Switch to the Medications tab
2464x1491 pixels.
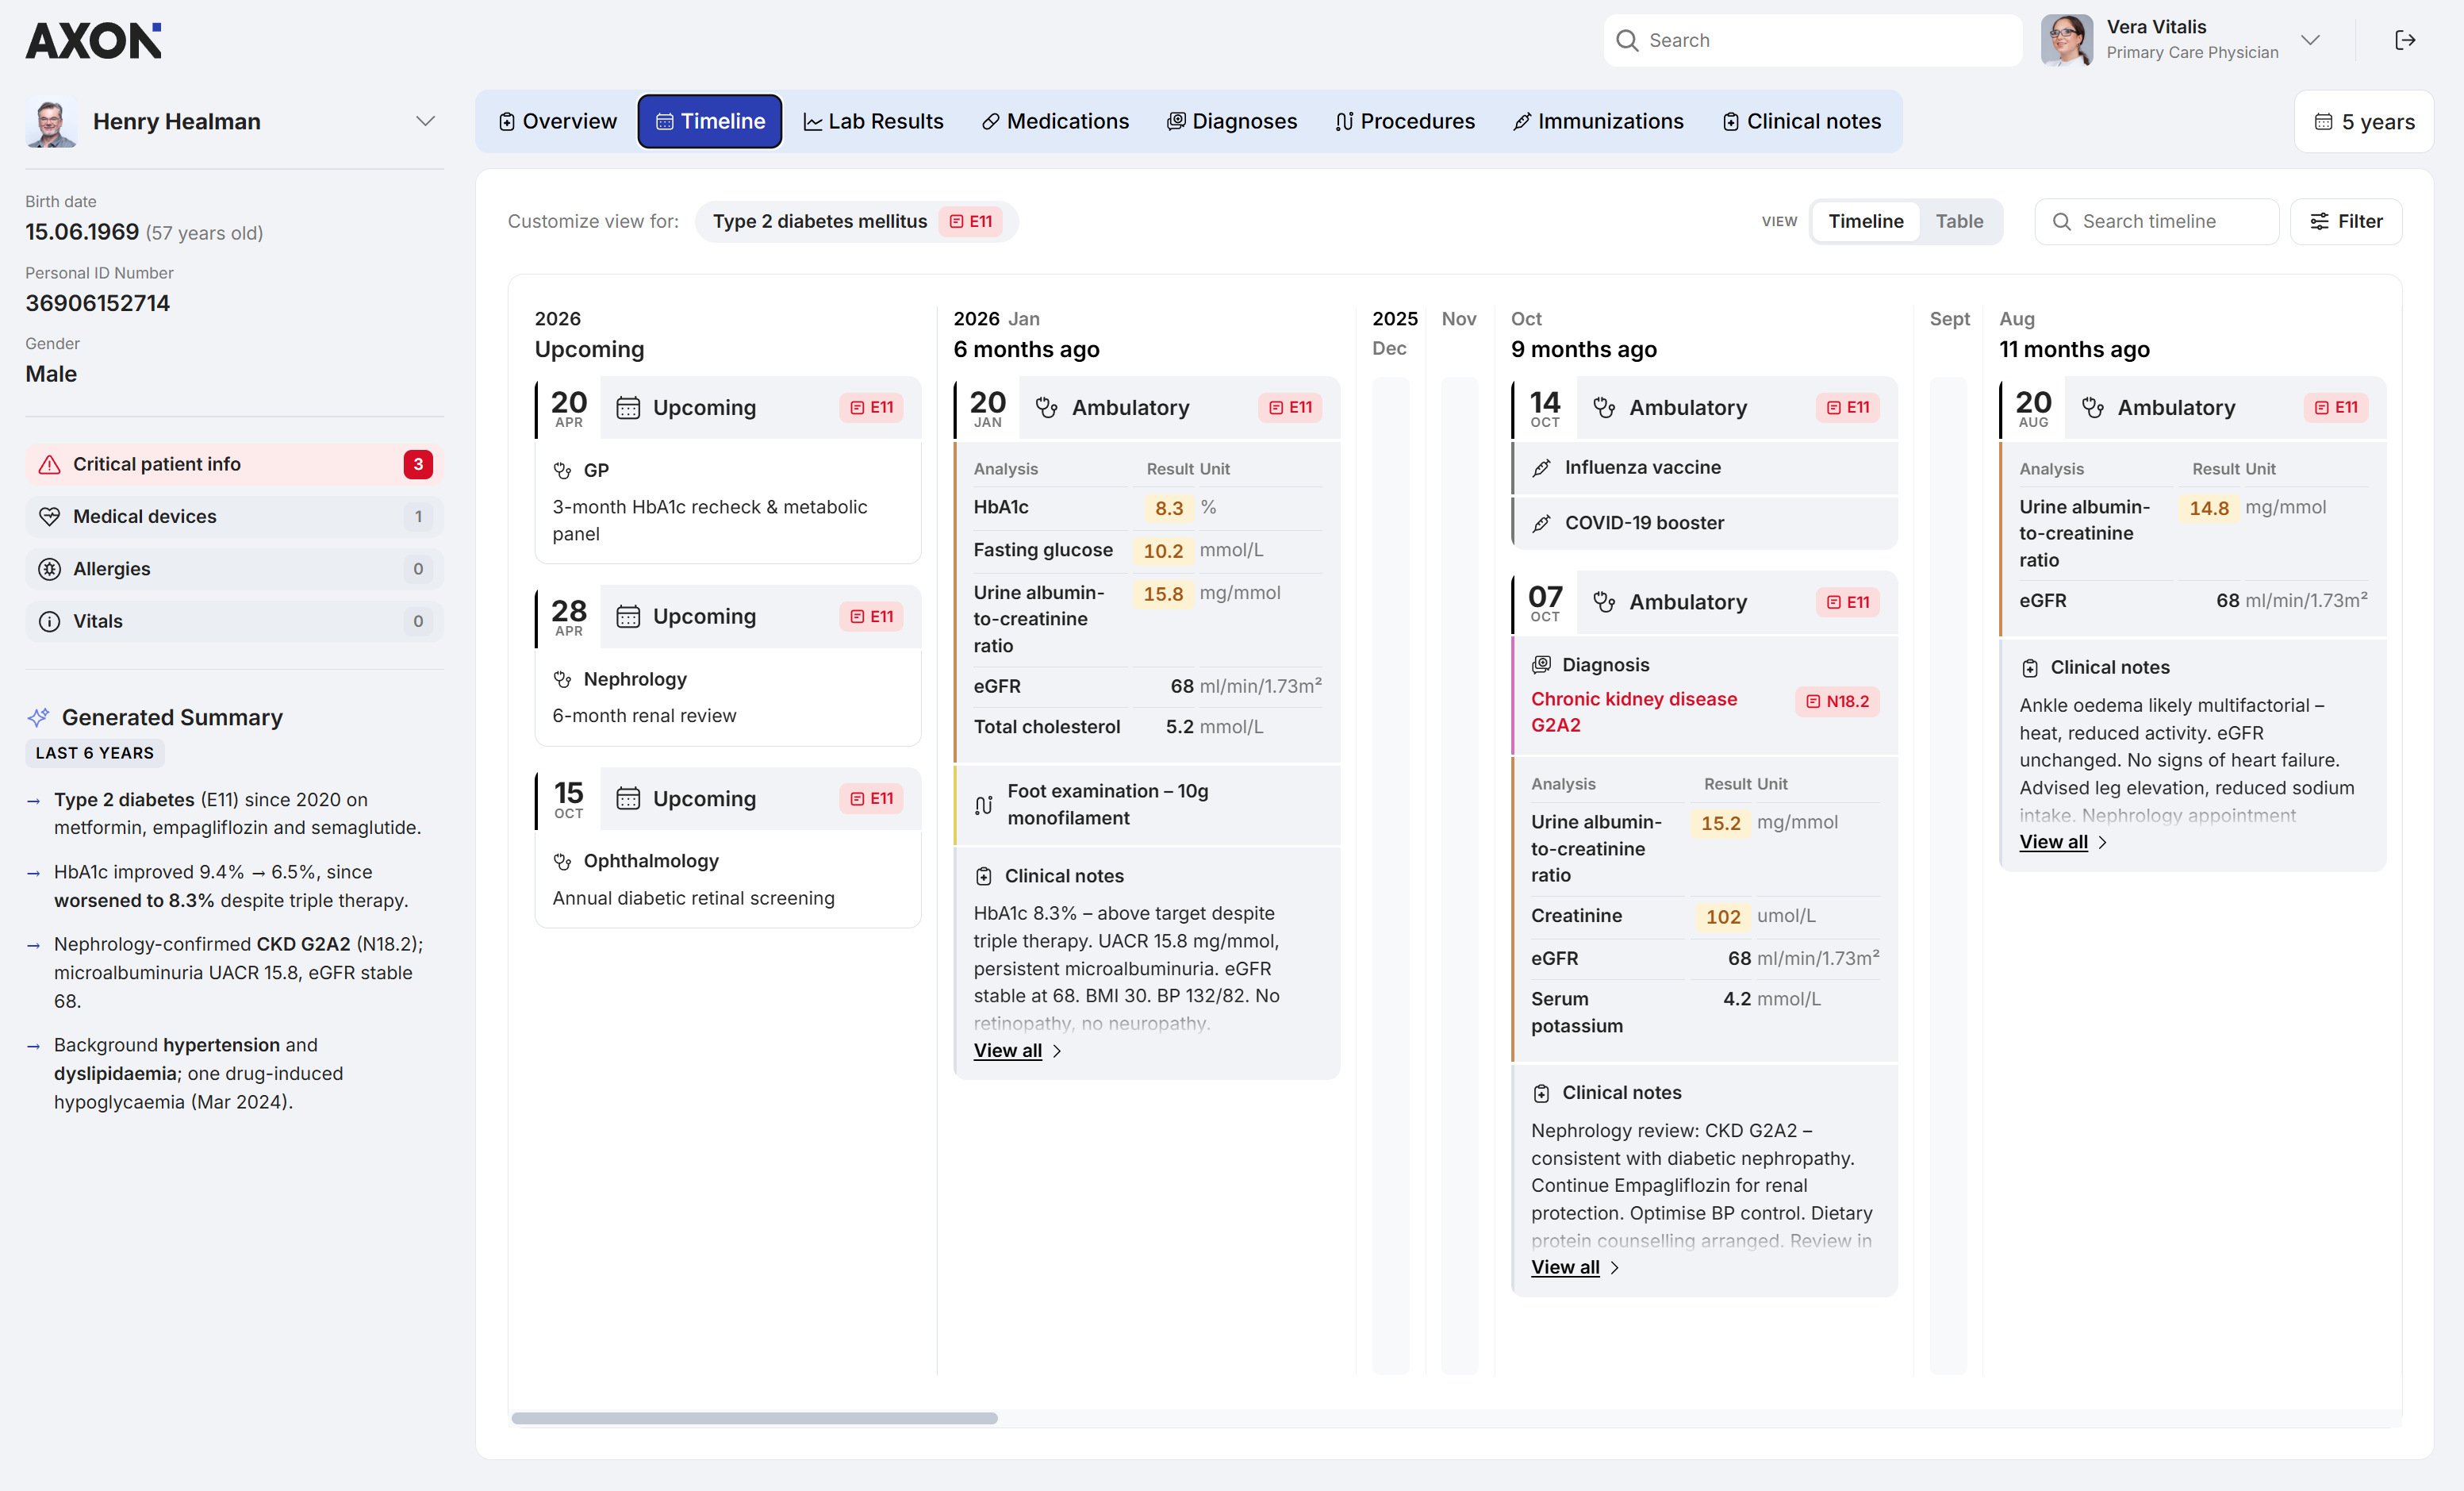click(1055, 121)
